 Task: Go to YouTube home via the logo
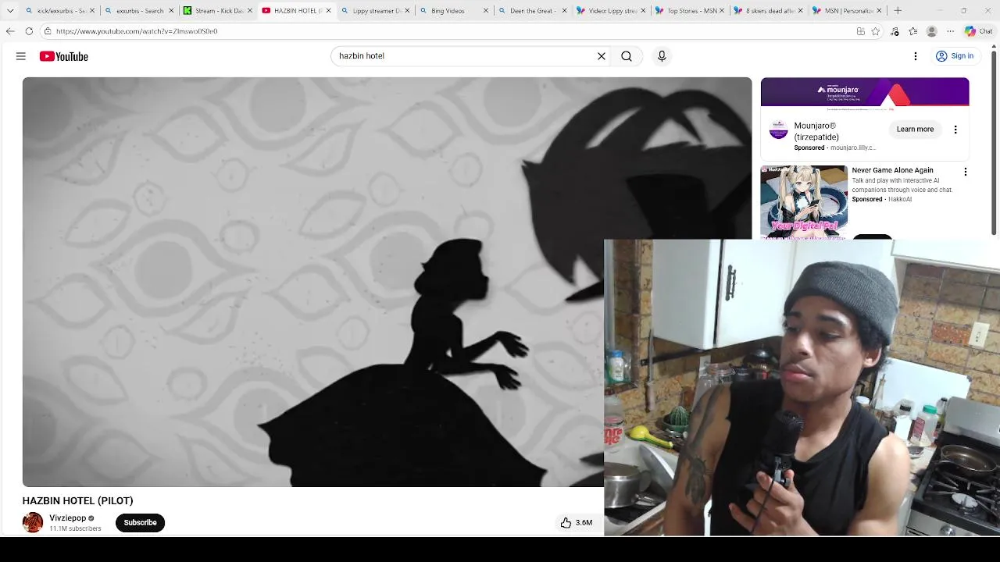(64, 56)
